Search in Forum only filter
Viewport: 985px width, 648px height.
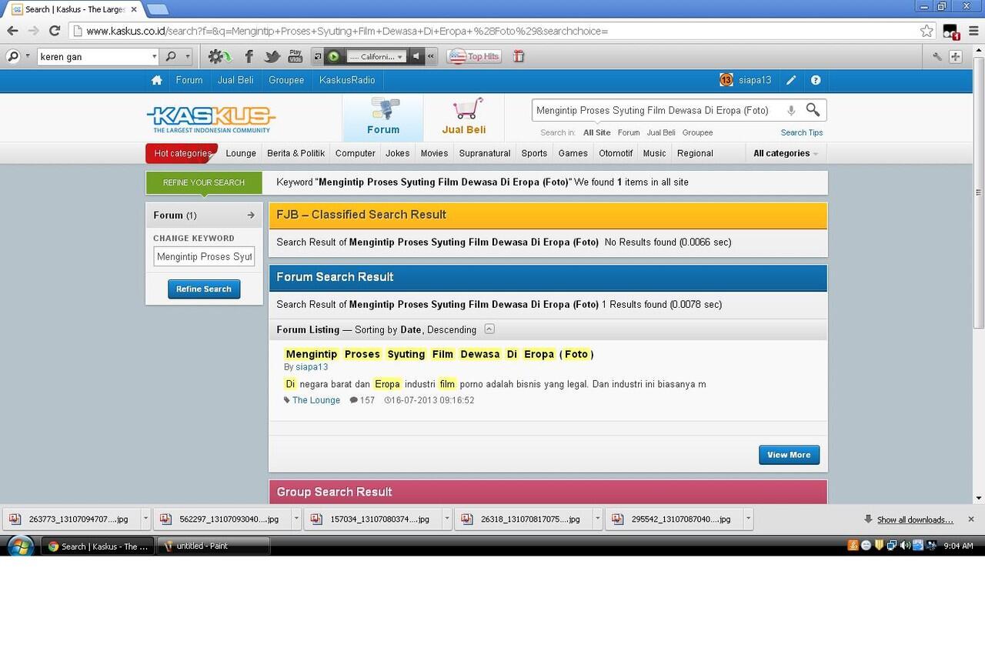coord(629,132)
